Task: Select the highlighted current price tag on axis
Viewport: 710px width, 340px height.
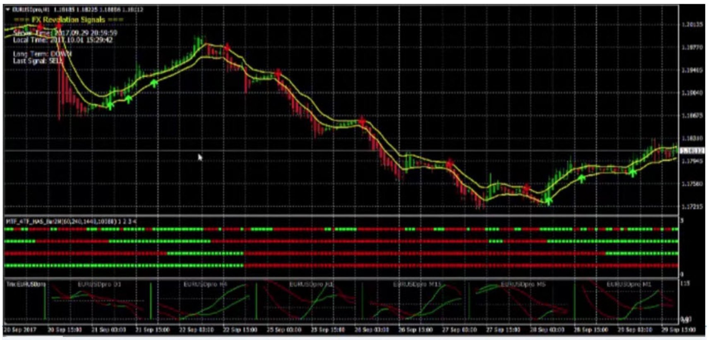Action: tap(692, 151)
